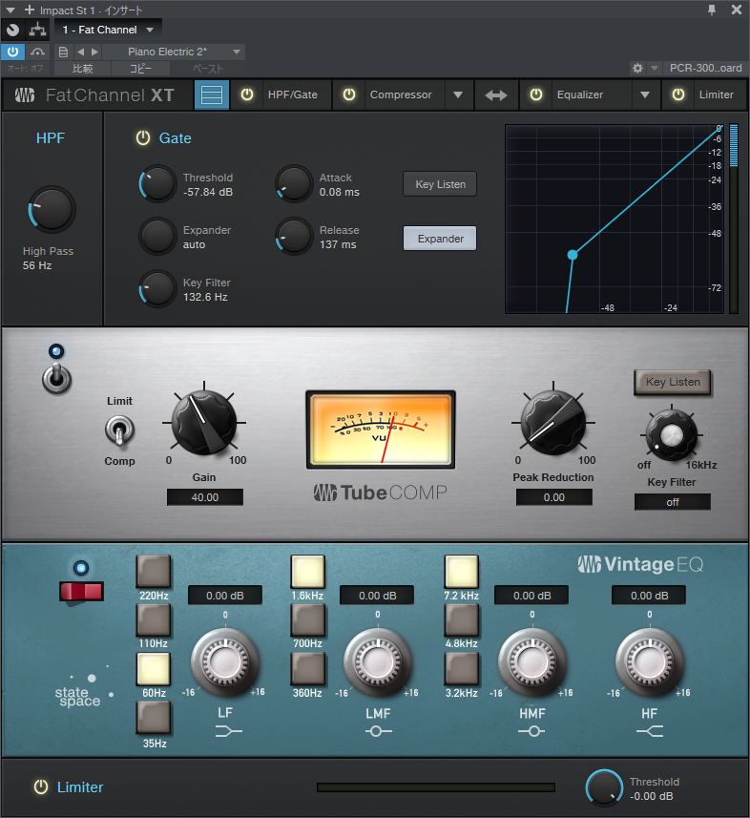
Task: Select the 700Hz LMF frequency button
Action: coord(307,620)
